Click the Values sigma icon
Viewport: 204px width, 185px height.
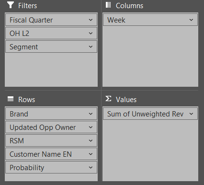coord(108,99)
